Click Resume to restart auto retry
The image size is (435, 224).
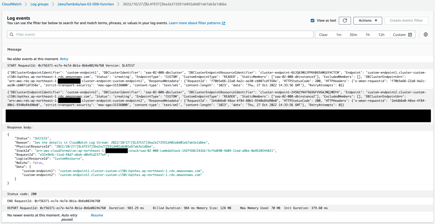pyautogui.click(x=97, y=215)
